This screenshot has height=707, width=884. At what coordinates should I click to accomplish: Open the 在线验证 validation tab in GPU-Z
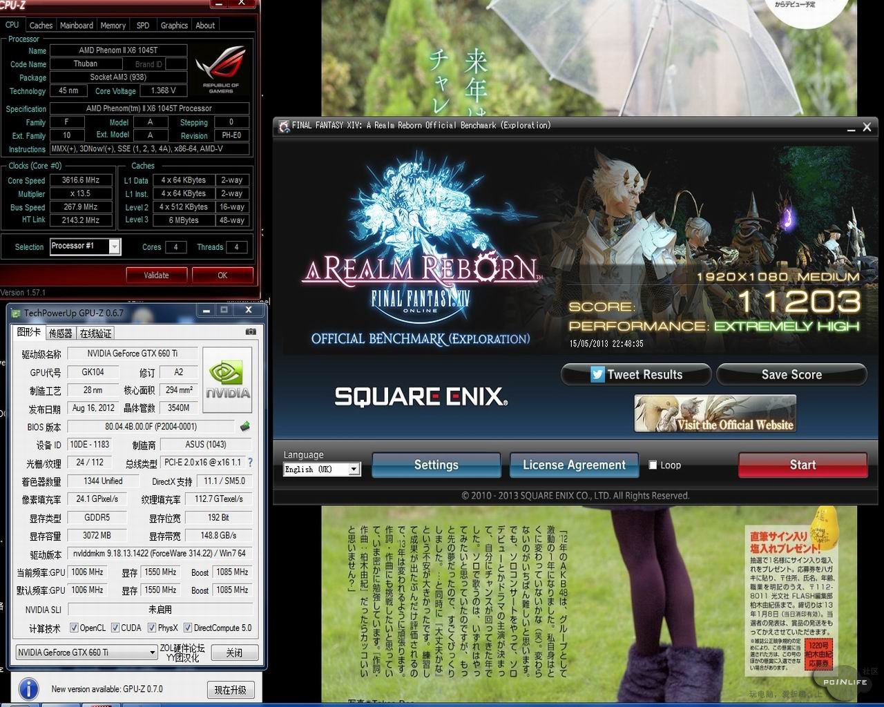pyautogui.click(x=95, y=333)
